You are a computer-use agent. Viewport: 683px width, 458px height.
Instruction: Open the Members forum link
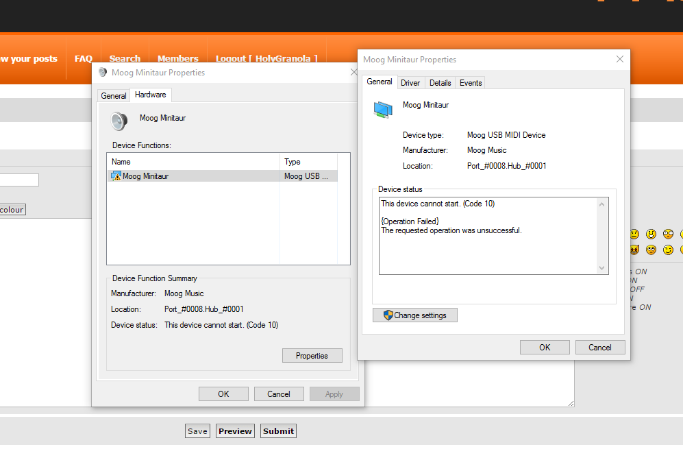click(177, 59)
